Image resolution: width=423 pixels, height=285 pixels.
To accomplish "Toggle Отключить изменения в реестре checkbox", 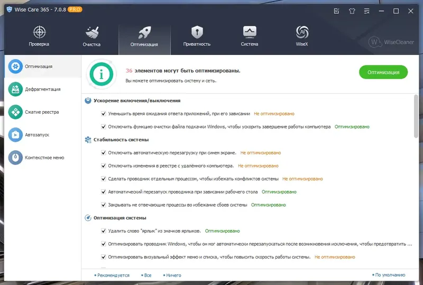I will [x=103, y=166].
